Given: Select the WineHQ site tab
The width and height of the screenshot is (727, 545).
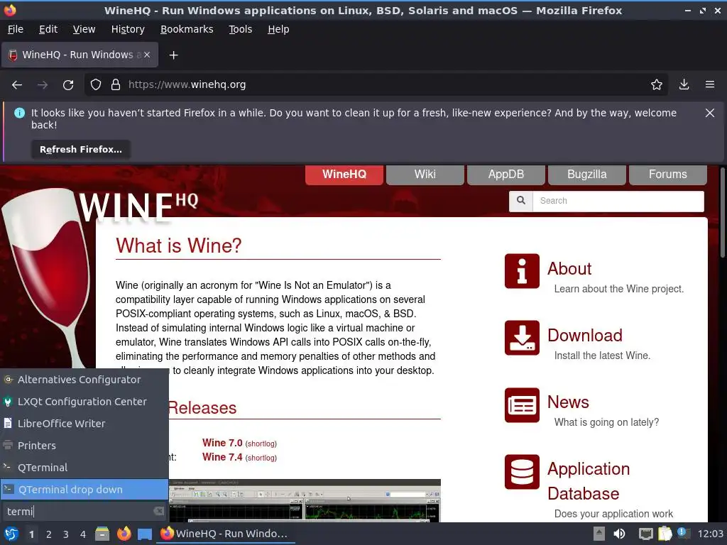Looking at the screenshot, I should (x=344, y=175).
